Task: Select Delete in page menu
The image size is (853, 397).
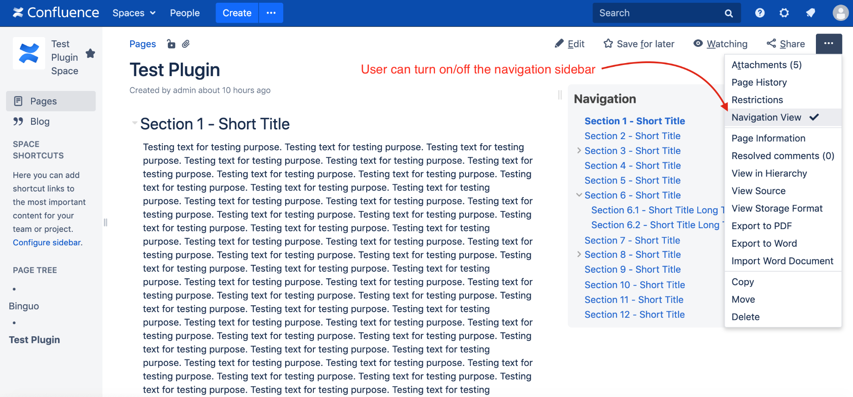Action: tap(783, 317)
